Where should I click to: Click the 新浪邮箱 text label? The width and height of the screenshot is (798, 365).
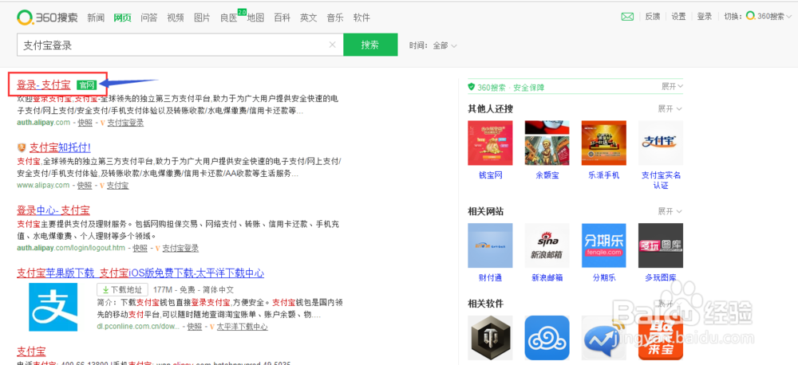pos(547,278)
